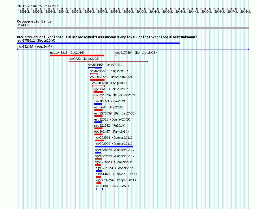Viewport: 257px width, 209px height.
Task: Open nsv819724 (Kim2009) variant label
Action: (x=110, y=101)
